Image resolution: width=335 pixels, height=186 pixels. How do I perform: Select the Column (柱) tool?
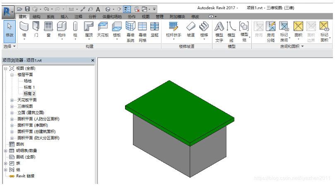(75, 30)
